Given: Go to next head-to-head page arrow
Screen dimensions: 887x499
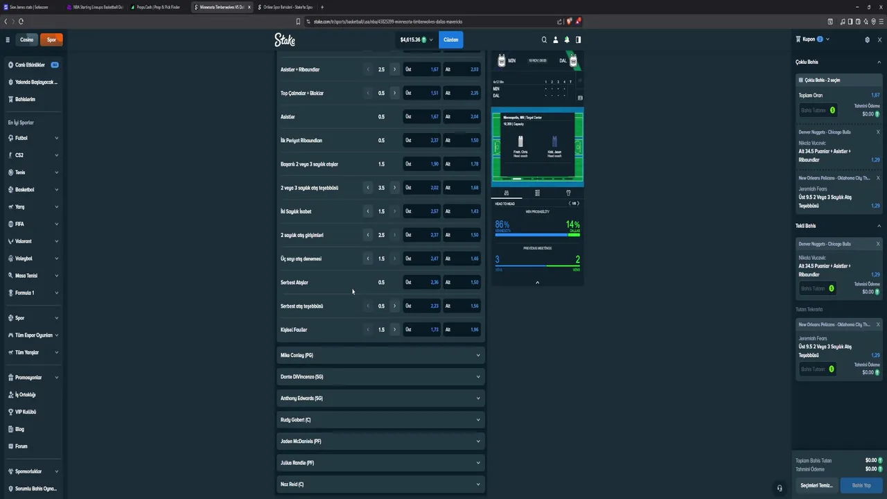Looking at the screenshot, I should click(578, 203).
